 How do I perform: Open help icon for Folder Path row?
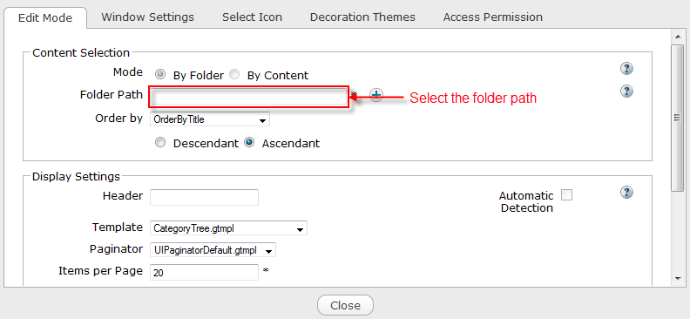(x=626, y=91)
